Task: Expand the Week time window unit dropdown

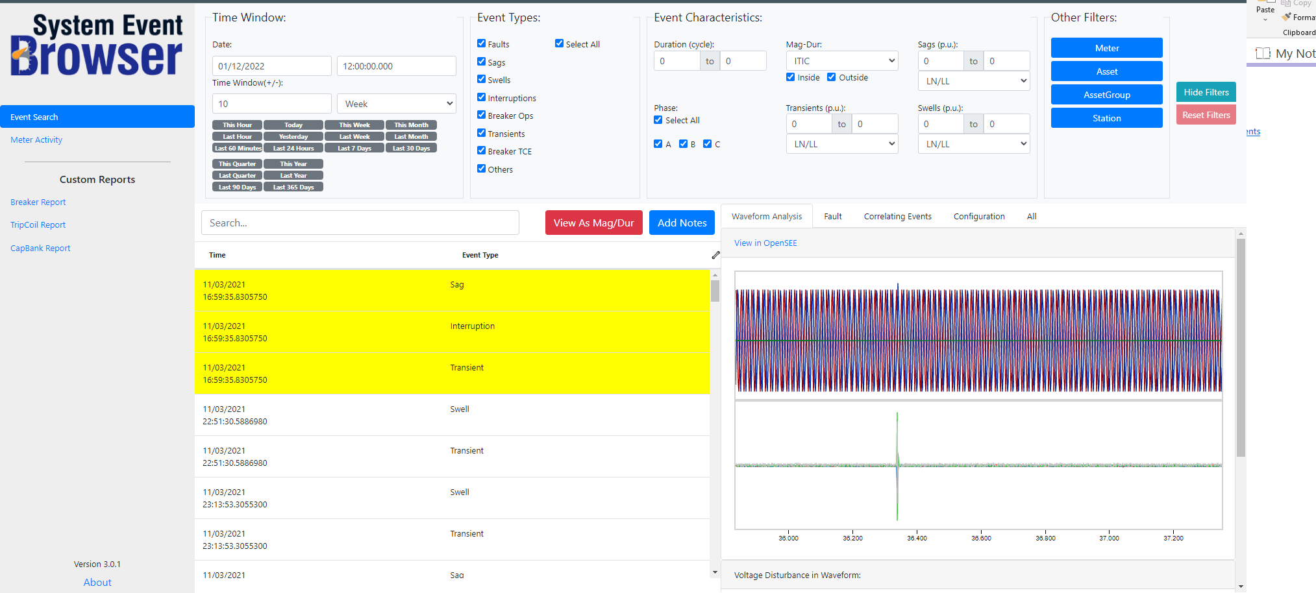Action: click(397, 104)
